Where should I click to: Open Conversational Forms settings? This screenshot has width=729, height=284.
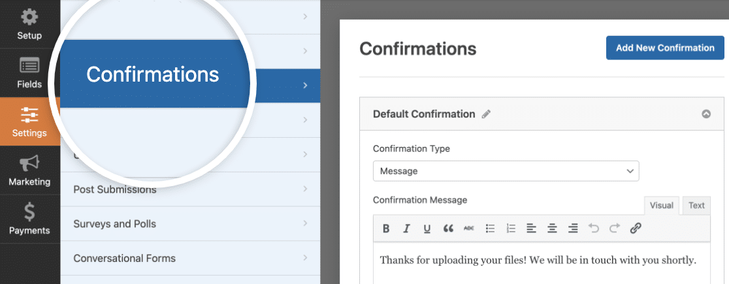click(191, 258)
